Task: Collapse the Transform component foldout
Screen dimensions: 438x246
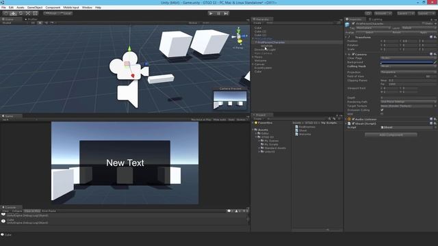Action: pos(346,37)
